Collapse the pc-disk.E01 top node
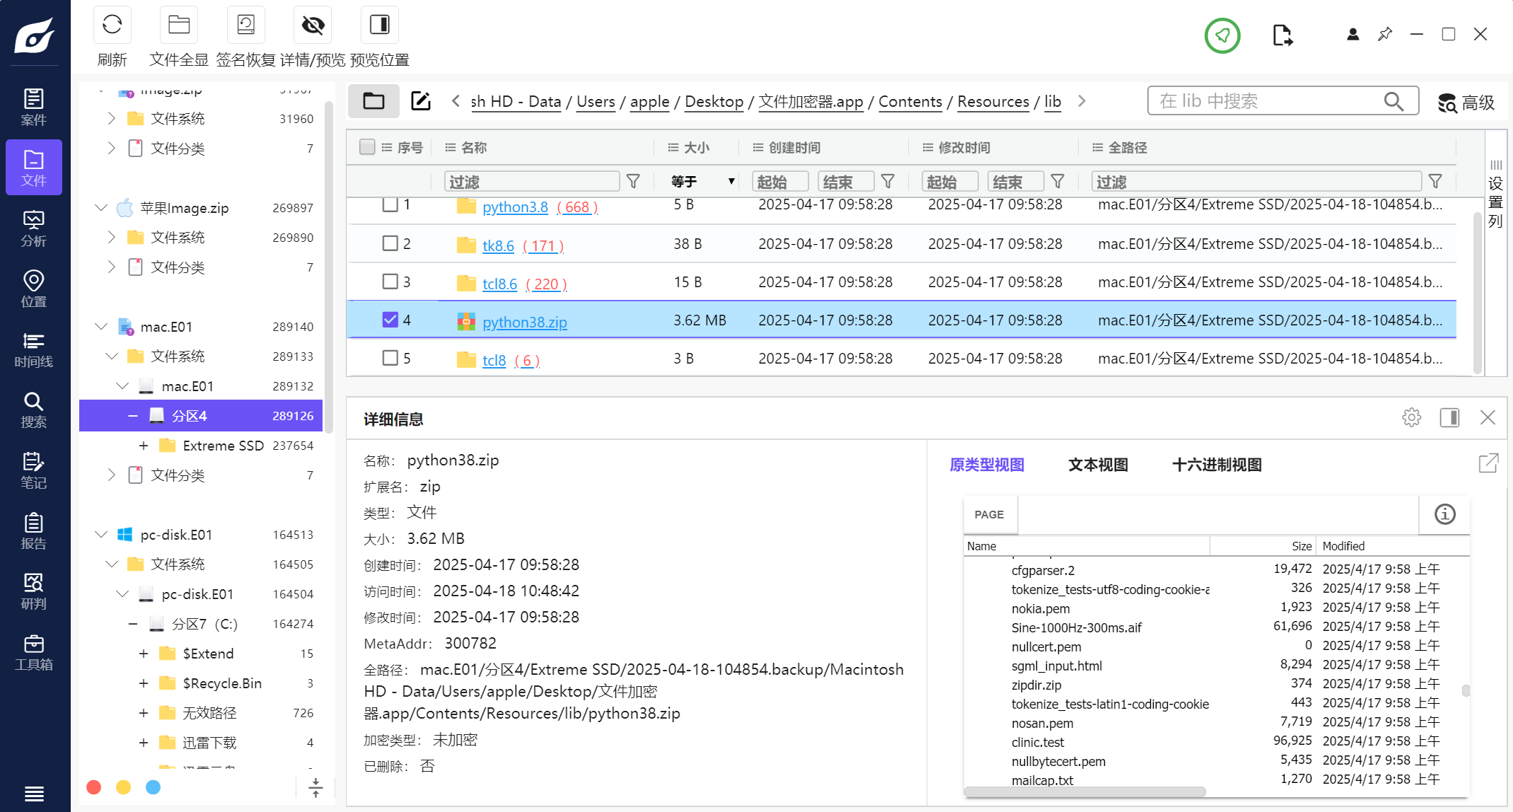This screenshot has height=812, width=1513. (101, 535)
